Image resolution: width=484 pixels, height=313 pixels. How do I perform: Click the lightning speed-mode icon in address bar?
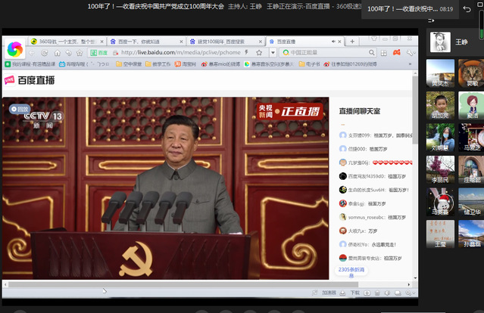tap(247, 52)
